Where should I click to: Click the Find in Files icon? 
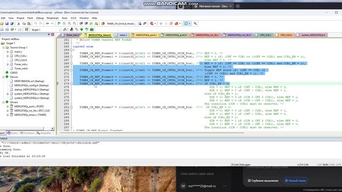(103, 23)
